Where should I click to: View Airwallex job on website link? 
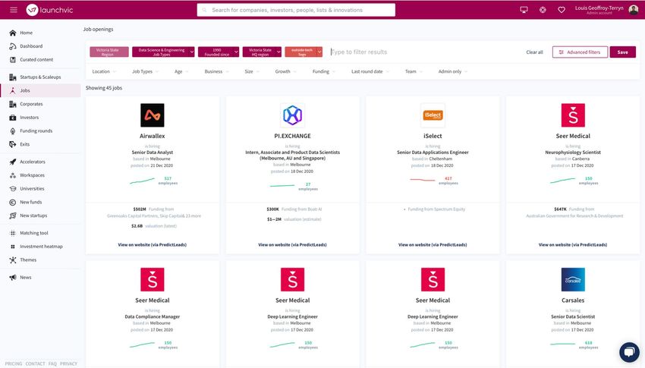[153, 244]
